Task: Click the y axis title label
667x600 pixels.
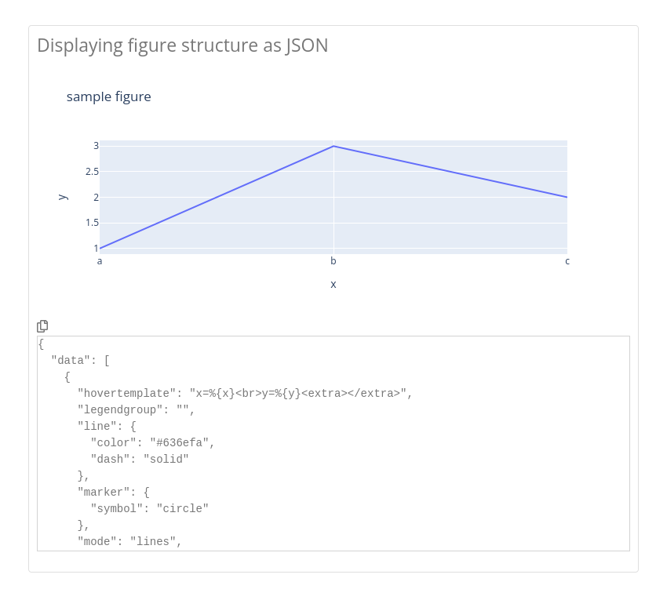Action: click(63, 197)
